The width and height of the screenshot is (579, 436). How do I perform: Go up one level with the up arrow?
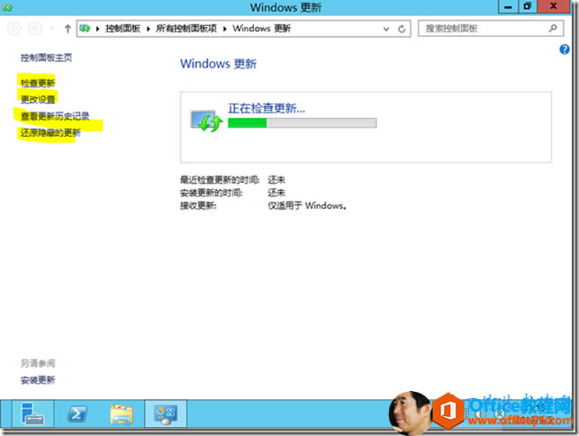[x=68, y=29]
